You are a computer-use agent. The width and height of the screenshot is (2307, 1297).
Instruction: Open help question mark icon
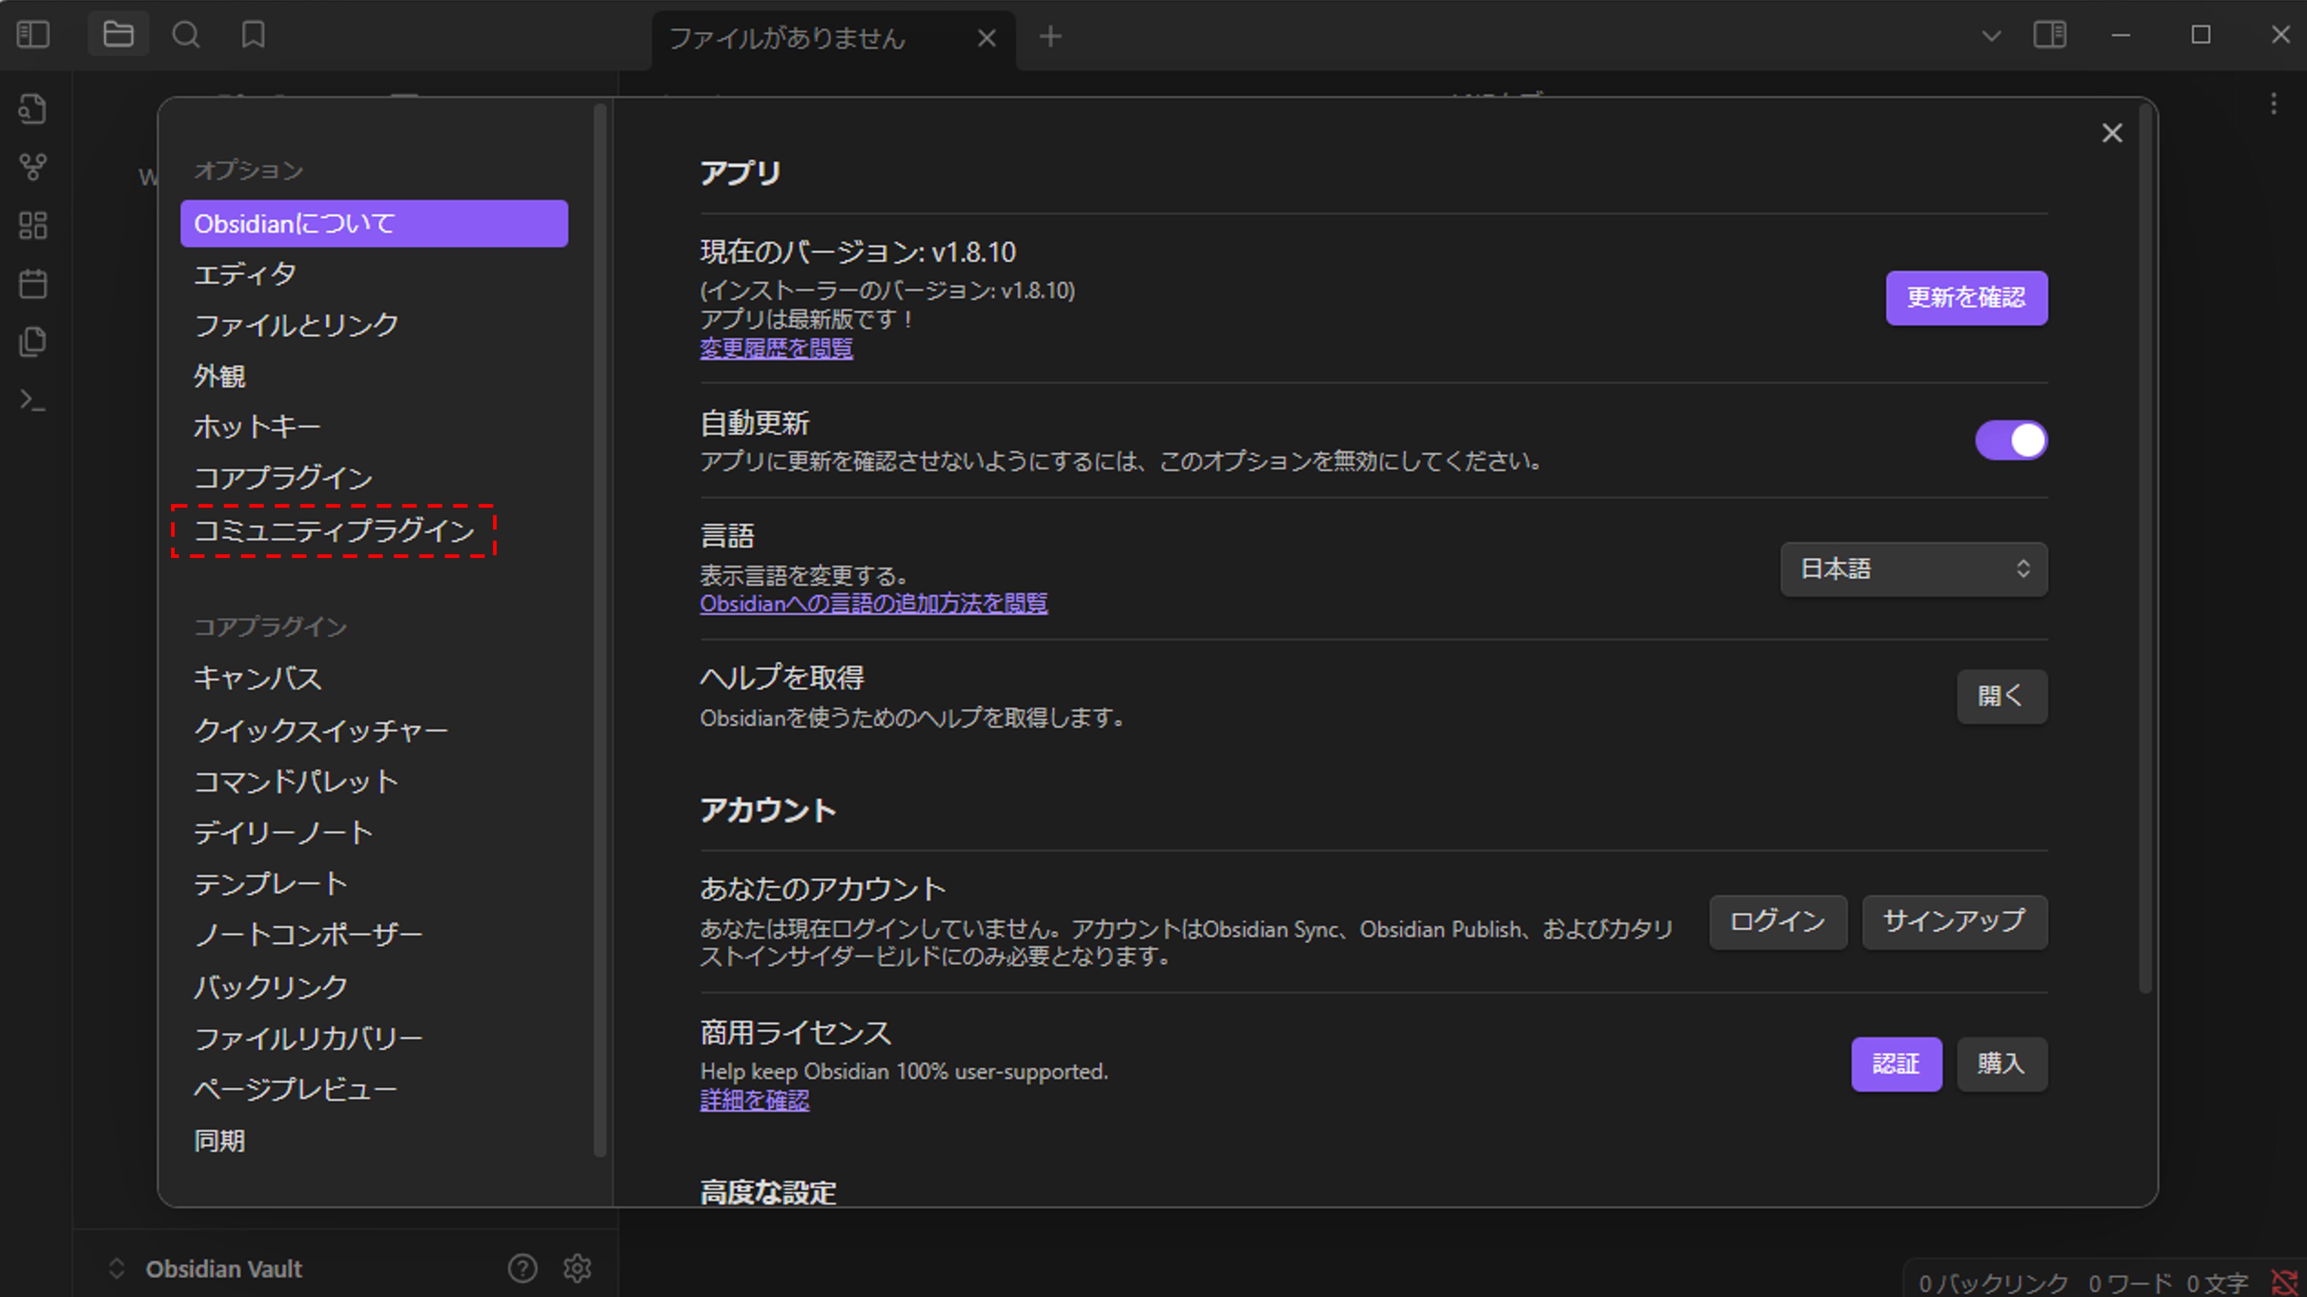point(522,1268)
